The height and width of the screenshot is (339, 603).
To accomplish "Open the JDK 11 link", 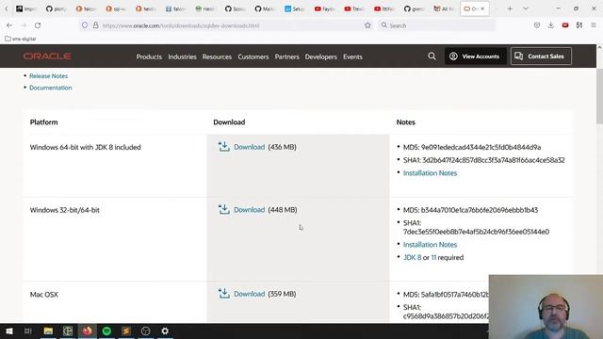I will point(433,257).
